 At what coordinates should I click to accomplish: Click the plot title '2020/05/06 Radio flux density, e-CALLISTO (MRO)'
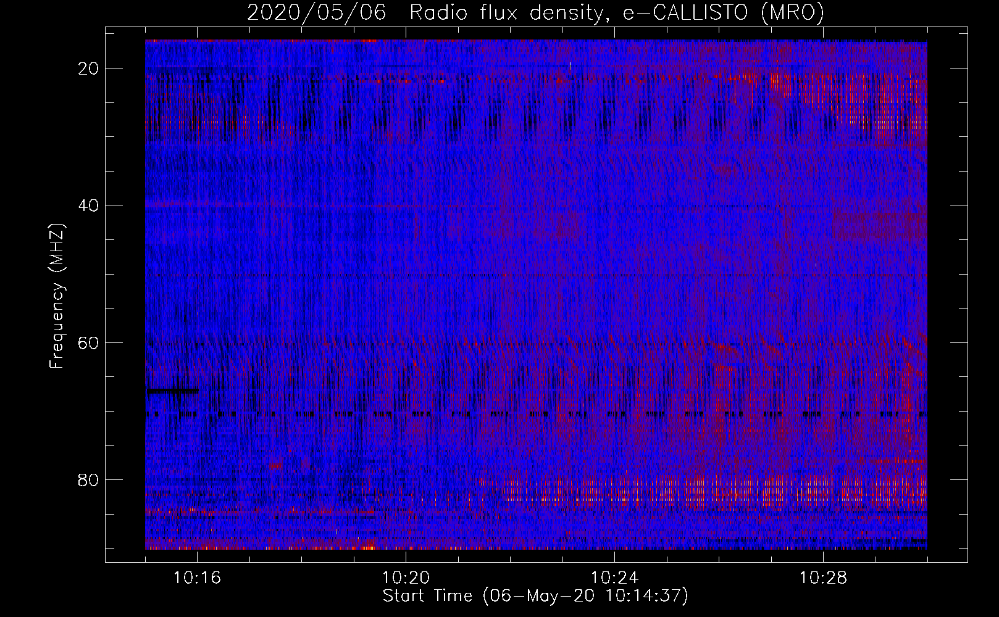point(535,13)
